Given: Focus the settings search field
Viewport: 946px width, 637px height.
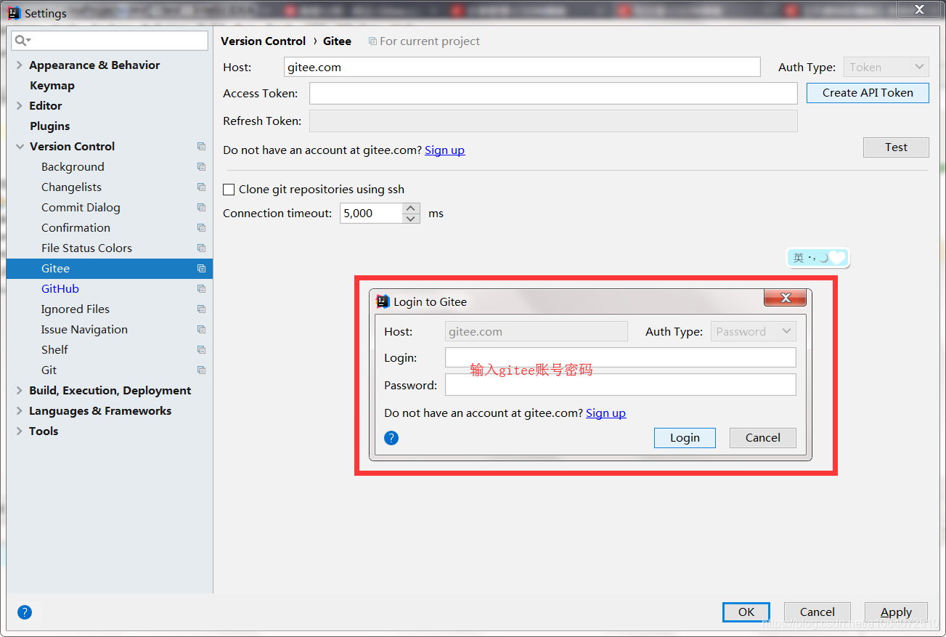Looking at the screenshot, I should [110, 41].
